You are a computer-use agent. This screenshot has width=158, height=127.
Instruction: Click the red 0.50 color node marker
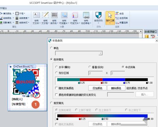pyautogui.click(x=102, y=83)
